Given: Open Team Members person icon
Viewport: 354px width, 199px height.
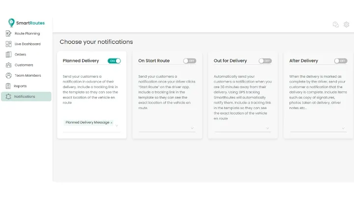Looking at the screenshot, I should (8, 75).
